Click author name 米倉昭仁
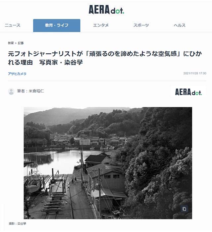Image resolution: width=212 pixels, height=232 pixels. click(x=36, y=91)
